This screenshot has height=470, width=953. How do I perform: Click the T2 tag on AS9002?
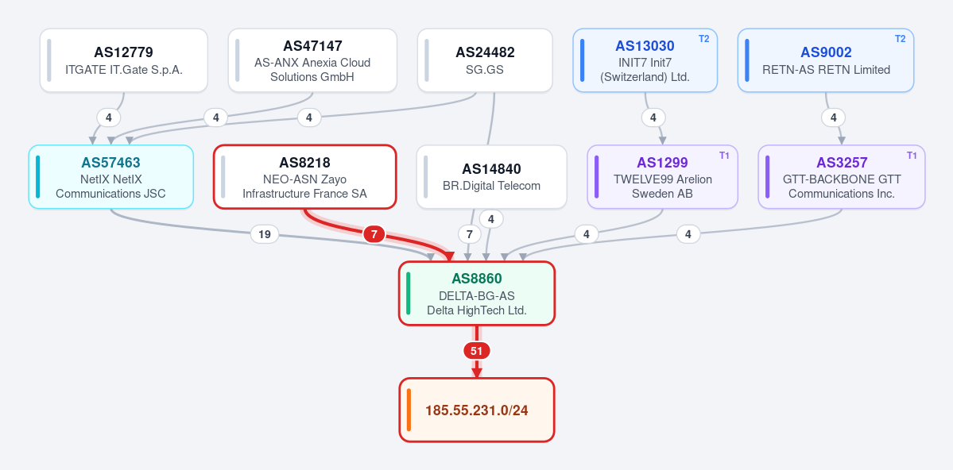pos(900,39)
